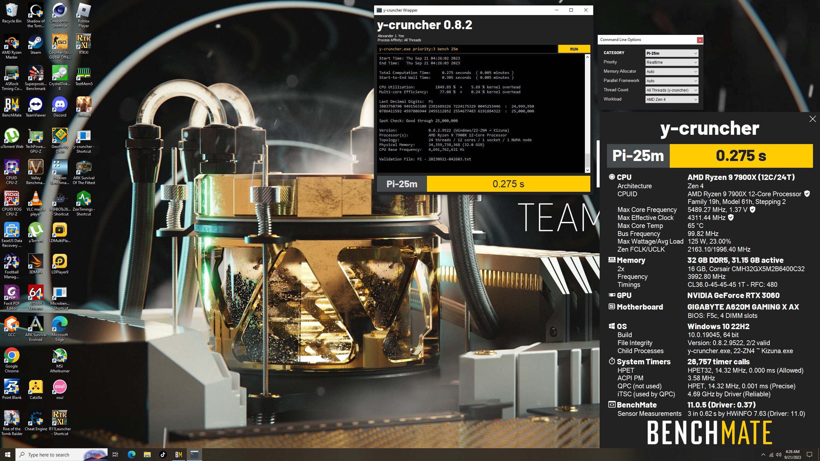This screenshot has height=461, width=820.
Task: Open the Parallel Framework dropdown
Action: click(x=672, y=81)
